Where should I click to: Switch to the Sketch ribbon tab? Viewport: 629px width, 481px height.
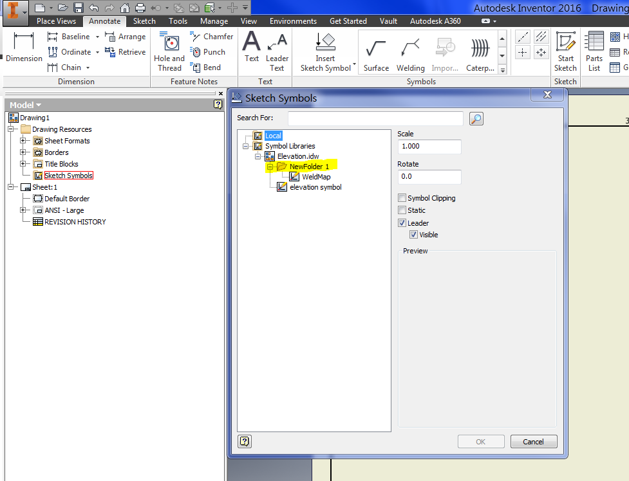coord(144,21)
